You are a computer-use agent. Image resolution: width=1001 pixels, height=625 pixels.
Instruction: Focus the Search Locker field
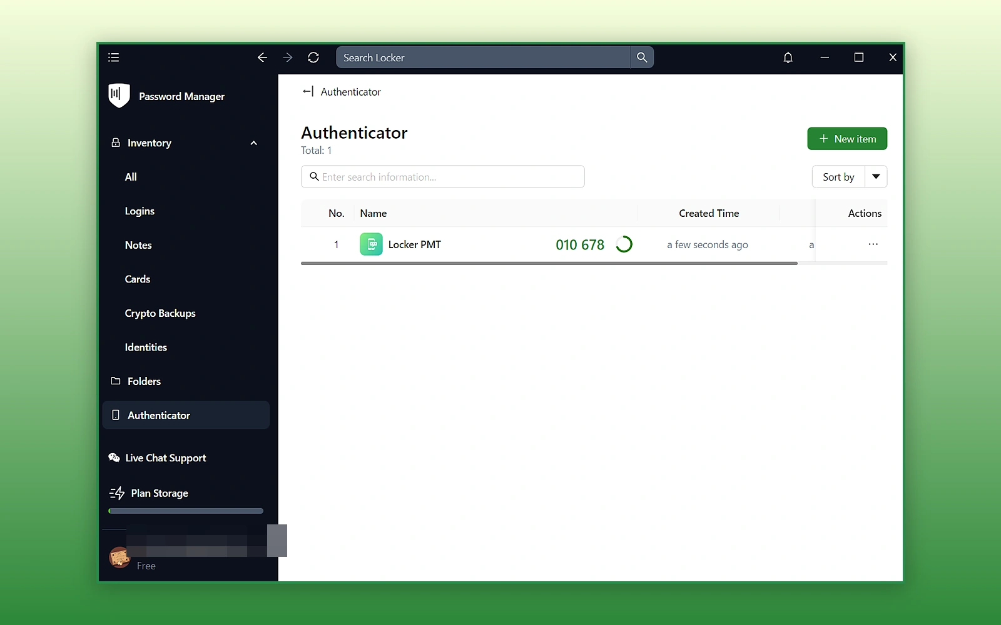483,57
